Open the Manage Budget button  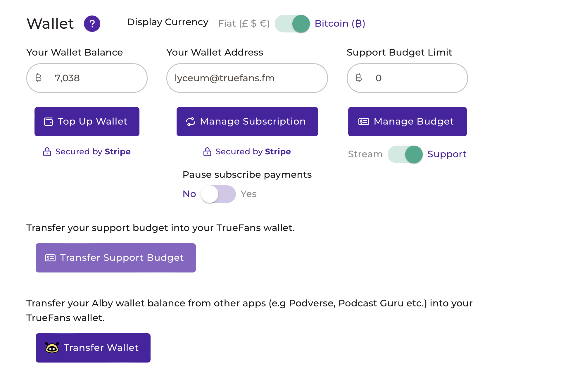pos(407,122)
